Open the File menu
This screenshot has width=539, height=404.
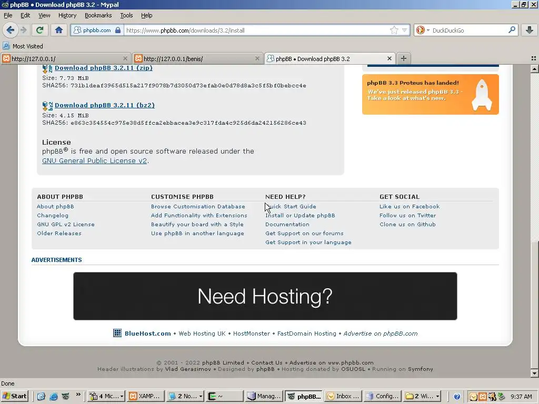[8, 15]
